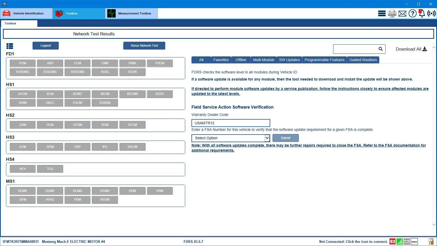
Task: Click the dashes voltage readout box
Action: click(x=414, y=242)
